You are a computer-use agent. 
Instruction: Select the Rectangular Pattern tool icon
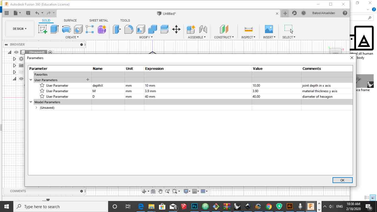click(x=90, y=29)
